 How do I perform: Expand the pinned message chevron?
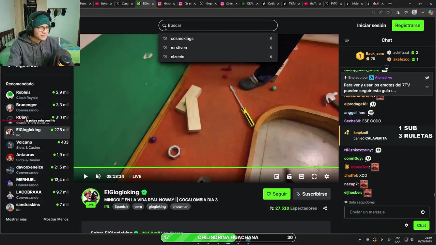(427, 87)
